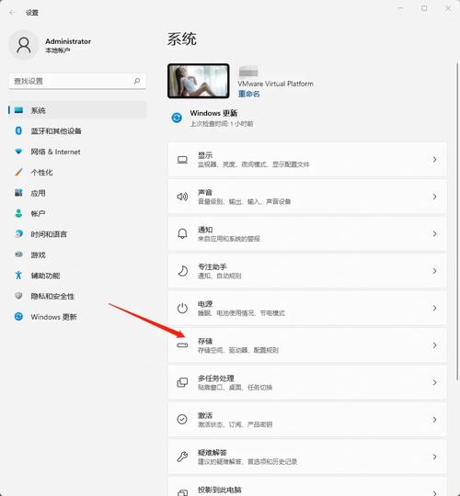Screen dimensions: 460x496
Task: Click the sidebar Windows 更新 icon
Action: tap(18, 316)
